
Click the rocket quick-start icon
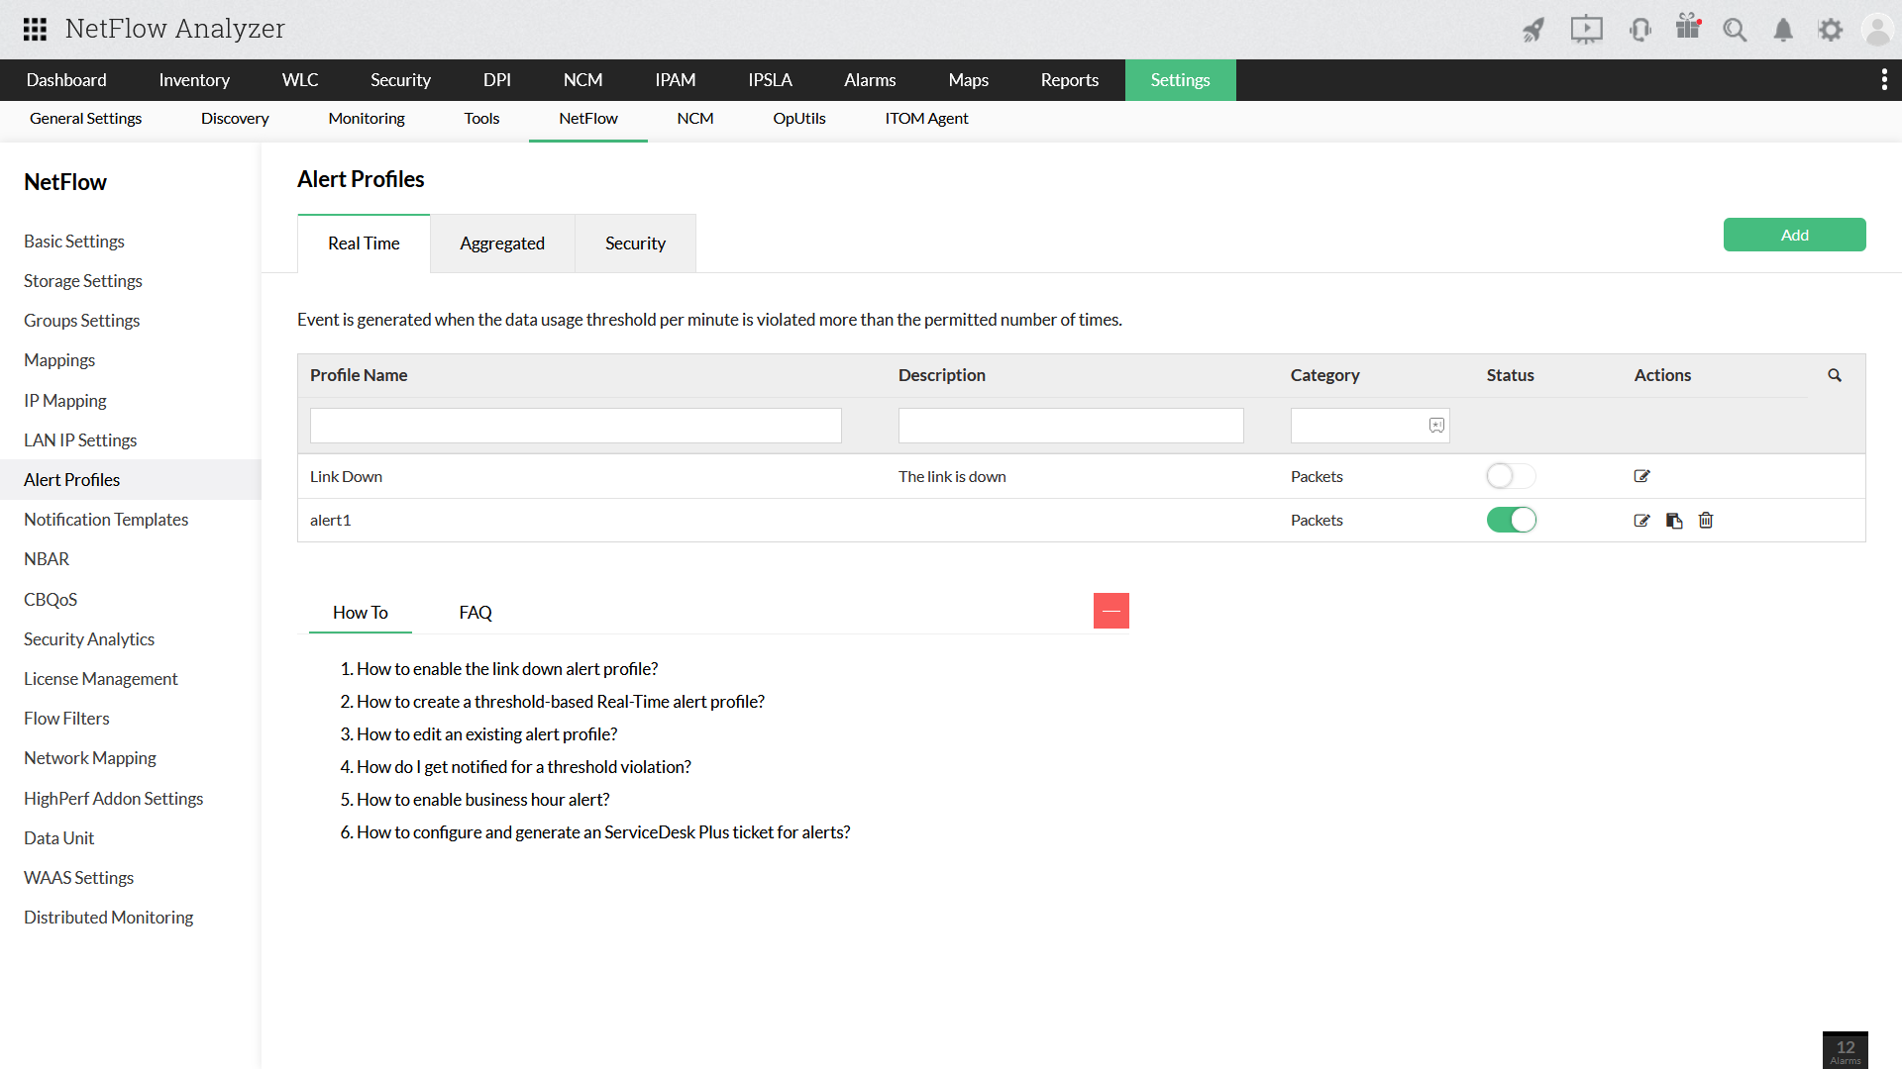(x=1533, y=30)
